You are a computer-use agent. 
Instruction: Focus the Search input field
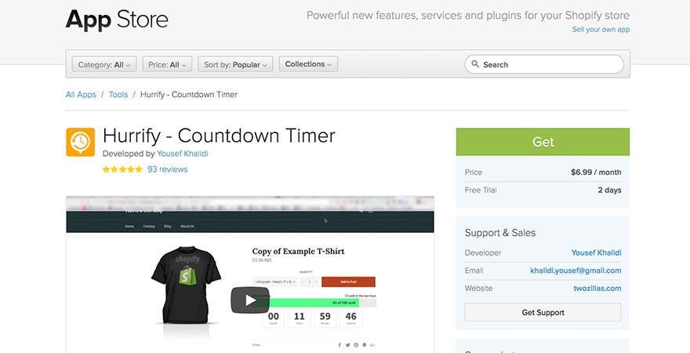(x=549, y=65)
